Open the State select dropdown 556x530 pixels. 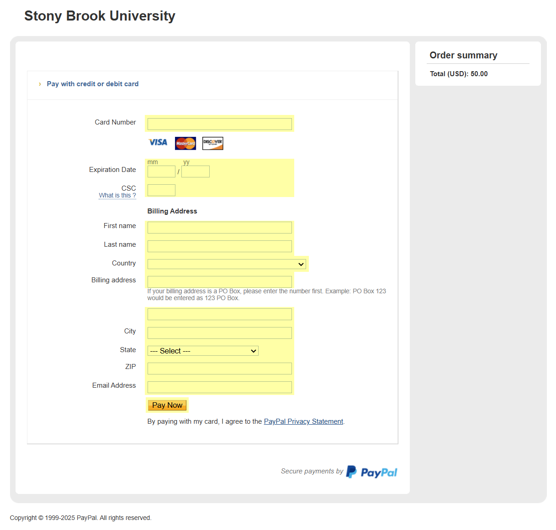tap(203, 351)
